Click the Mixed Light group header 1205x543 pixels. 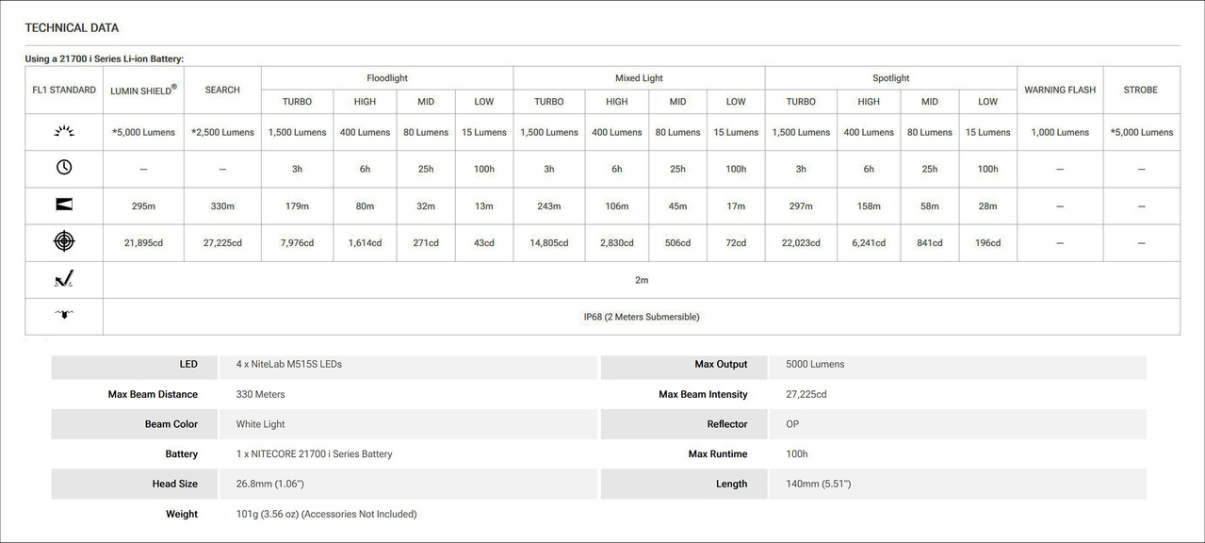639,78
